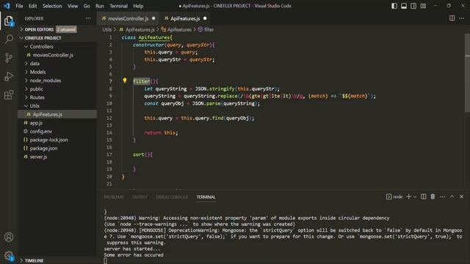This screenshot has height=264, width=470.
Task: Click the lightbulb code action on line 7
Action: point(125,81)
